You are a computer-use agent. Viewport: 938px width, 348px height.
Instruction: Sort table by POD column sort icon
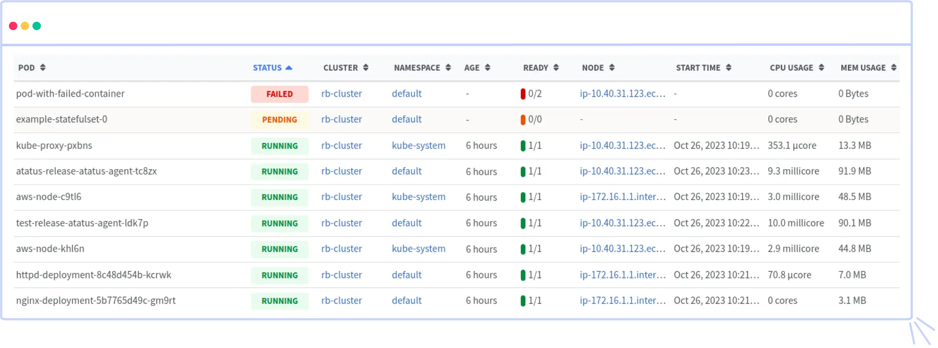[x=43, y=68]
